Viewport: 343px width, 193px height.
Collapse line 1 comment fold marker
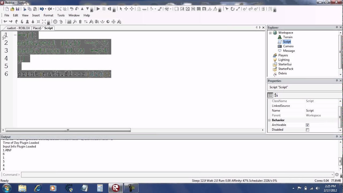(x=15, y=35)
